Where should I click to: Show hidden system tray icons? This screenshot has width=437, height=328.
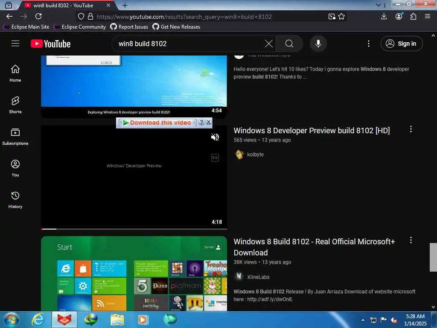[363, 320]
